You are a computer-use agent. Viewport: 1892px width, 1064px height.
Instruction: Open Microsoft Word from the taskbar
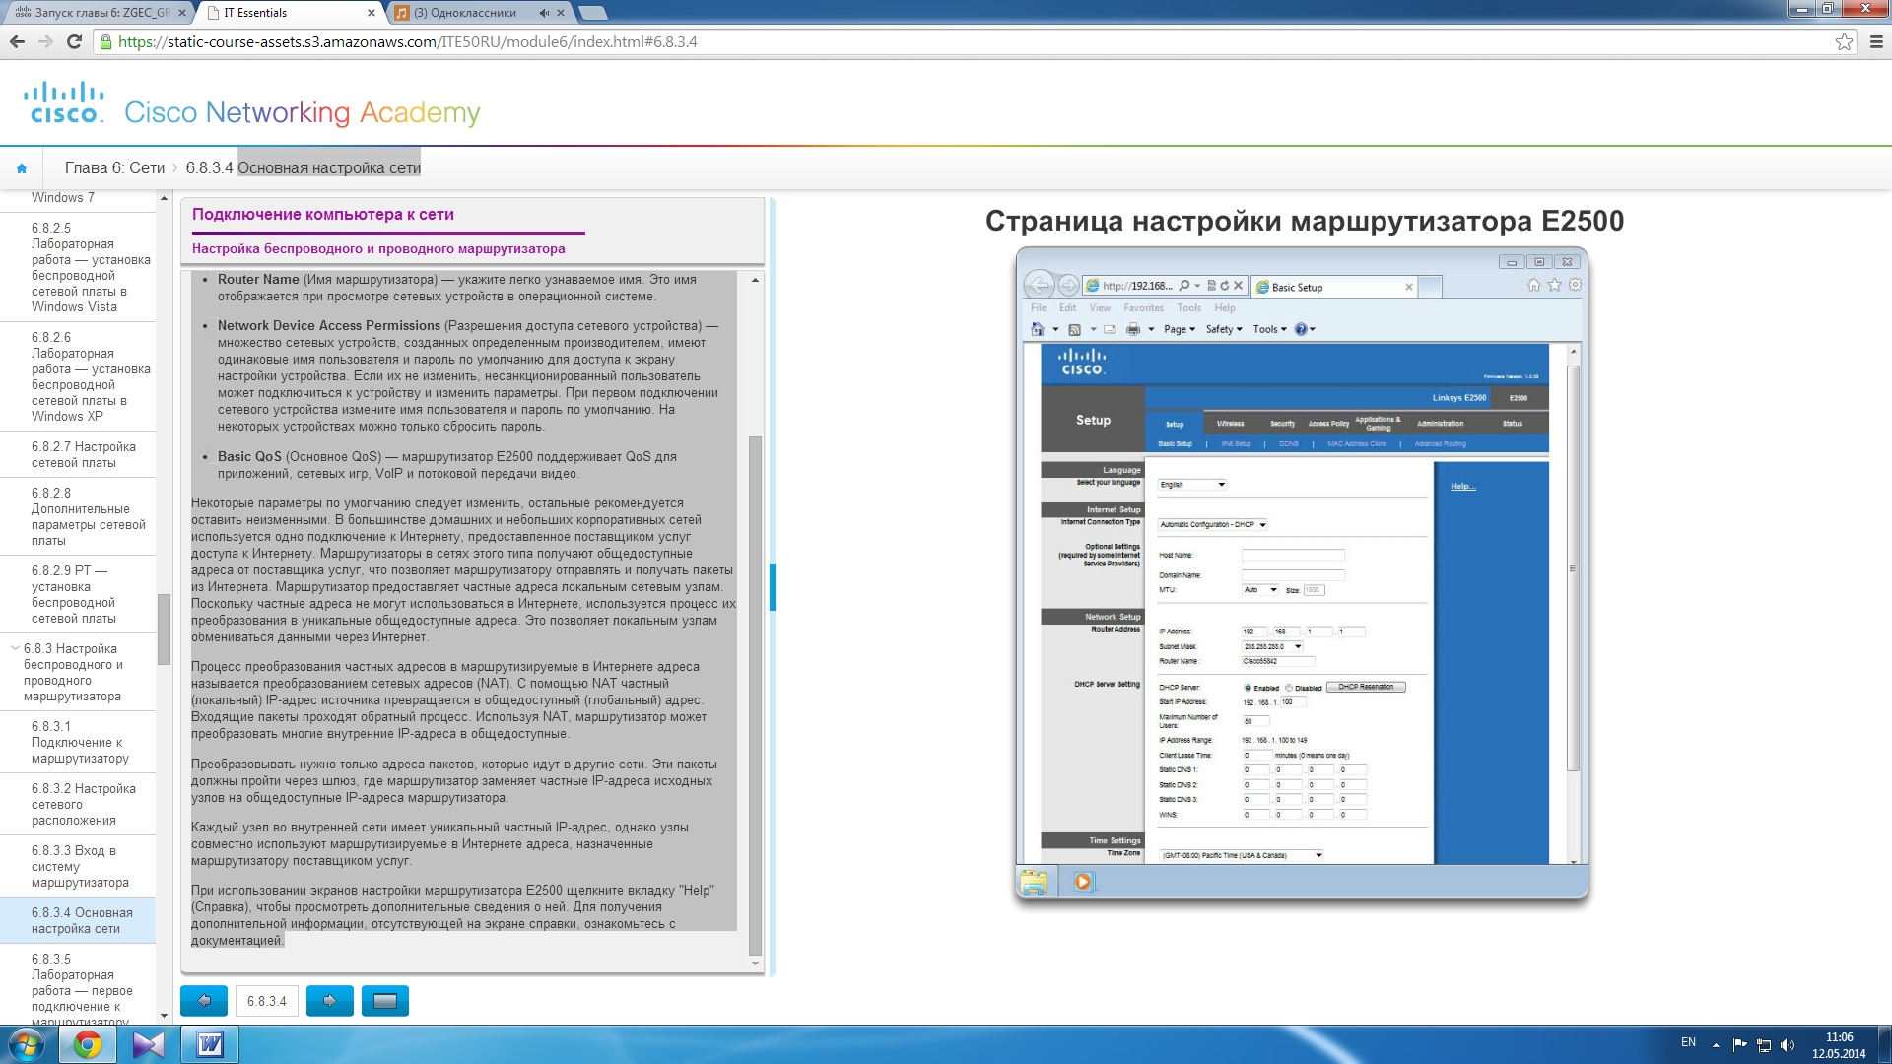(210, 1044)
